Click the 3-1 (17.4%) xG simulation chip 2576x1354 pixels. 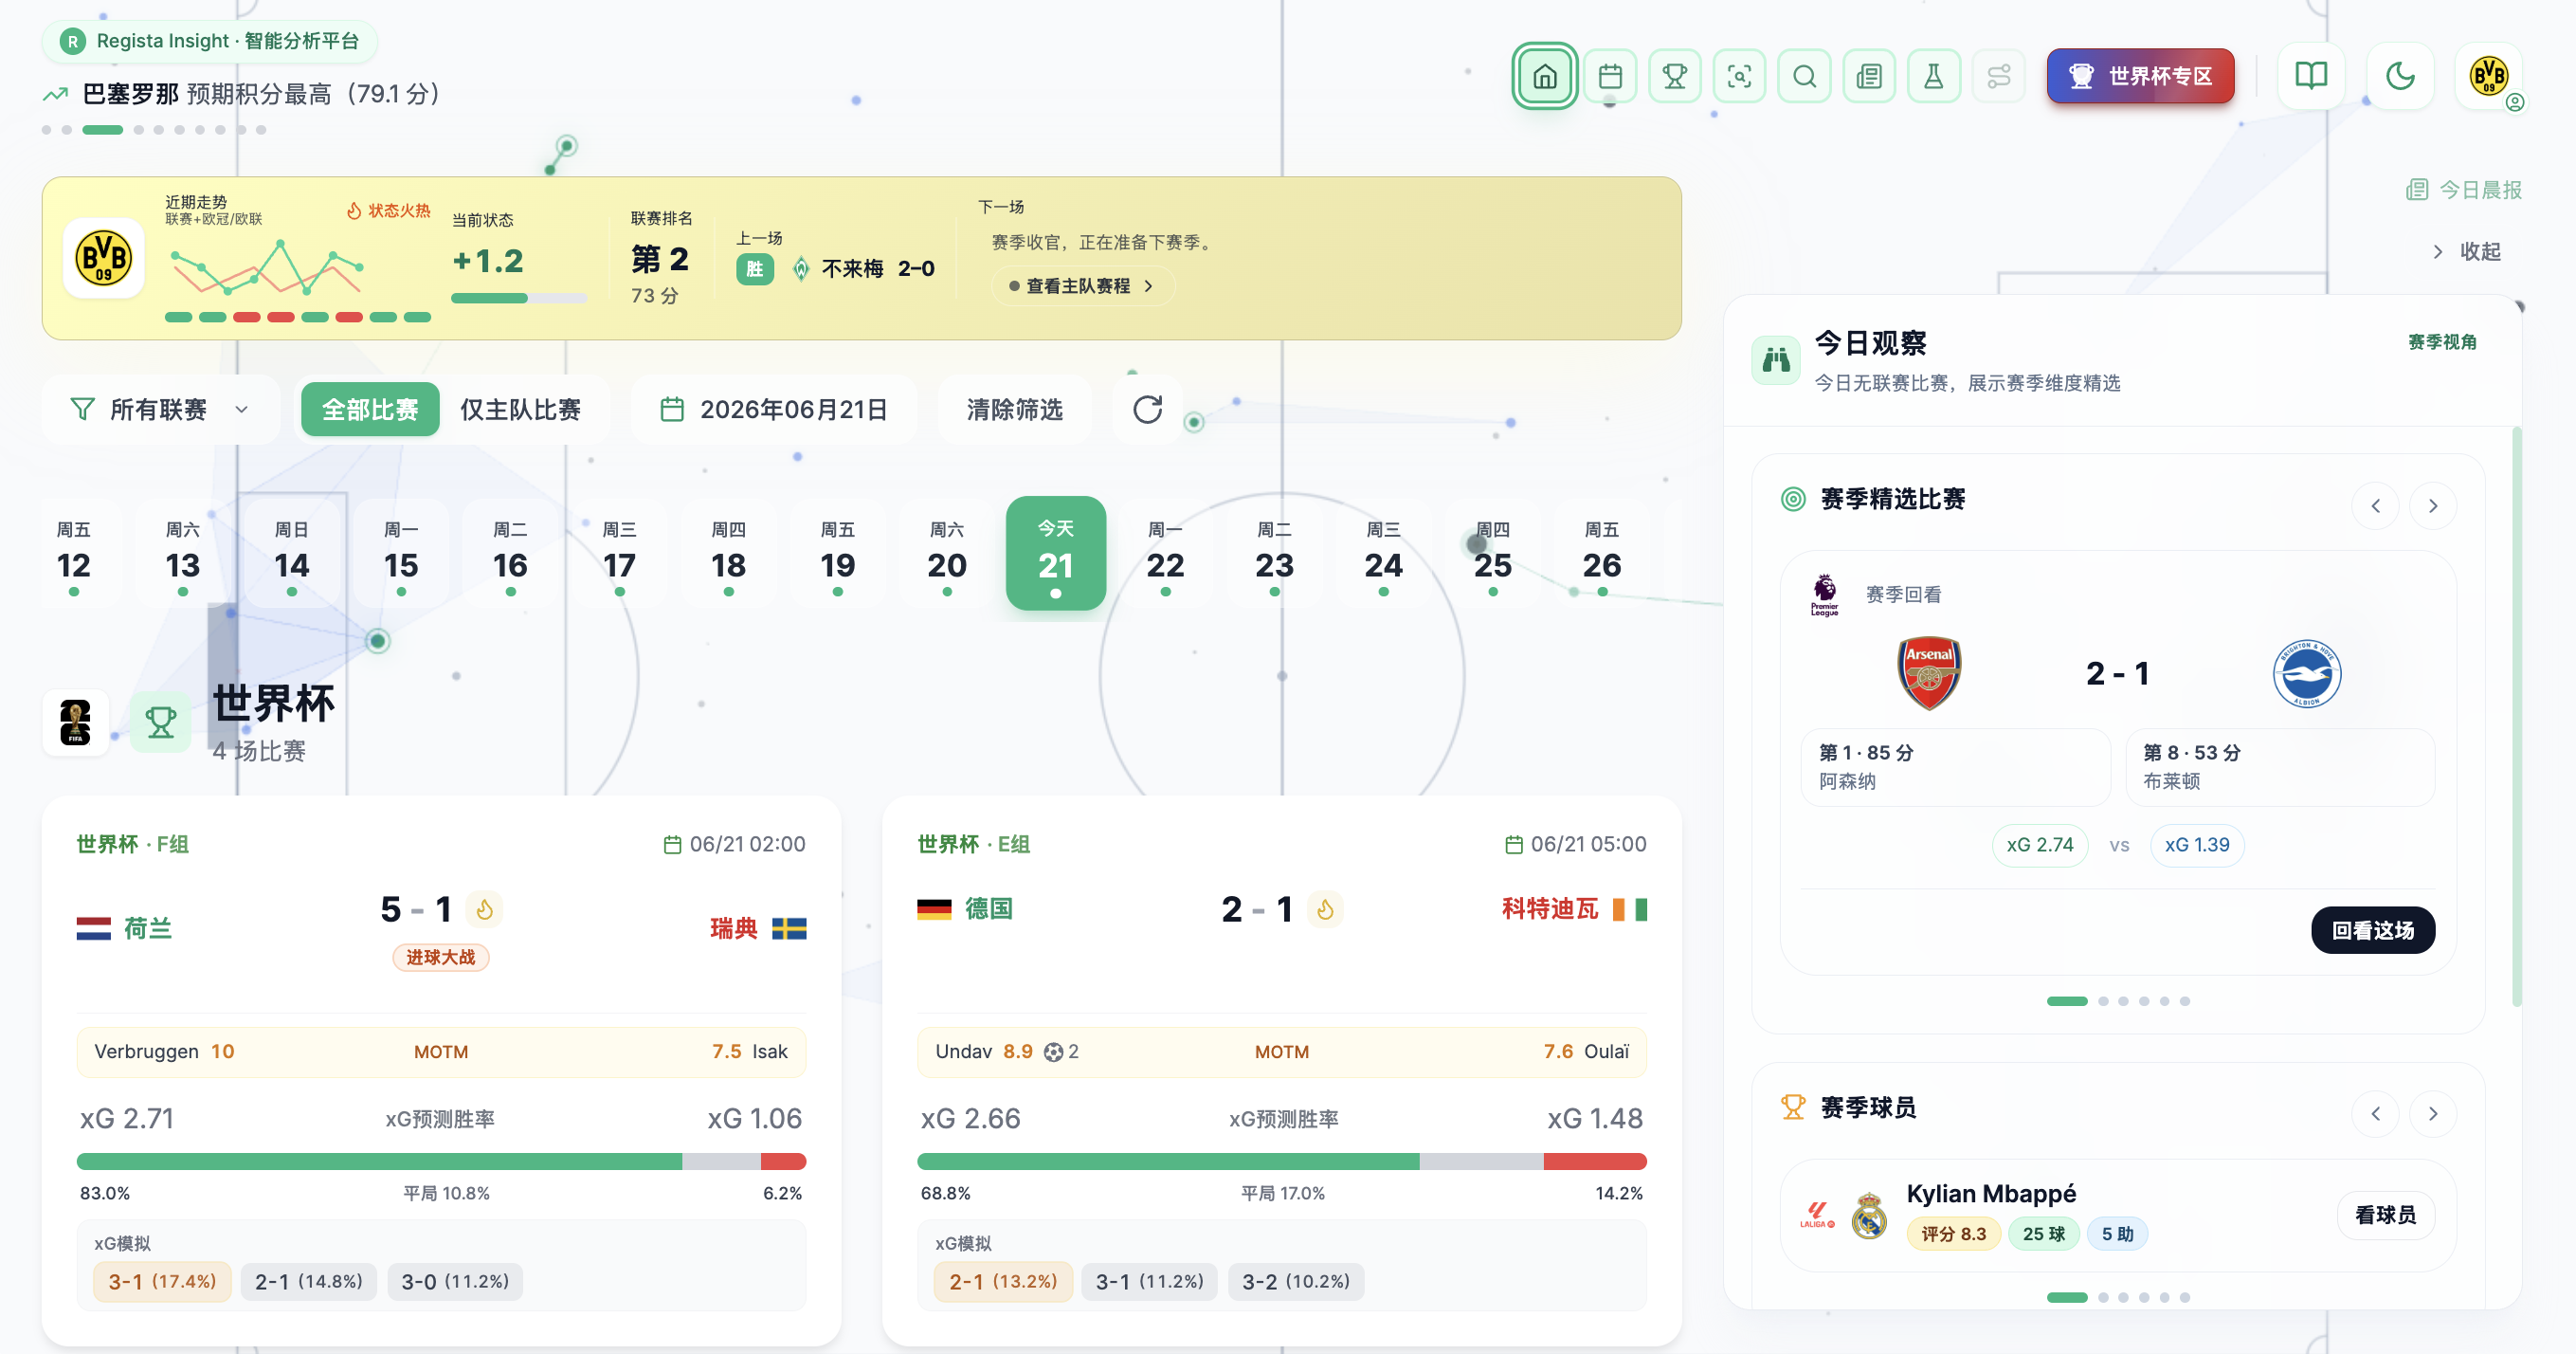point(162,1282)
